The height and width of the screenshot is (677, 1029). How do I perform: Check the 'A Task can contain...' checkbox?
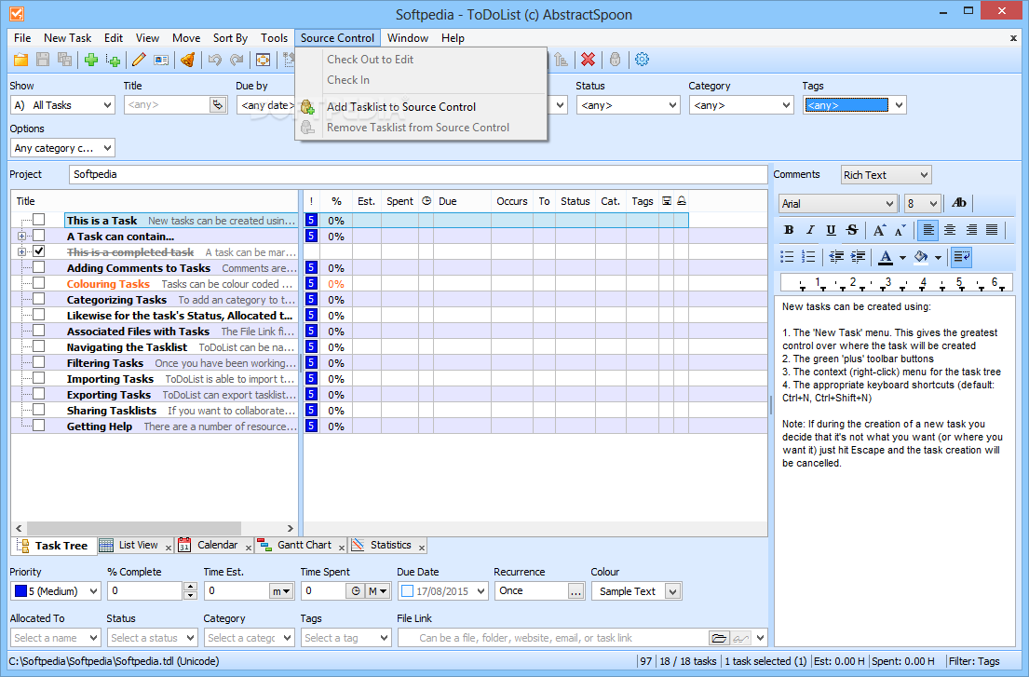(39, 236)
